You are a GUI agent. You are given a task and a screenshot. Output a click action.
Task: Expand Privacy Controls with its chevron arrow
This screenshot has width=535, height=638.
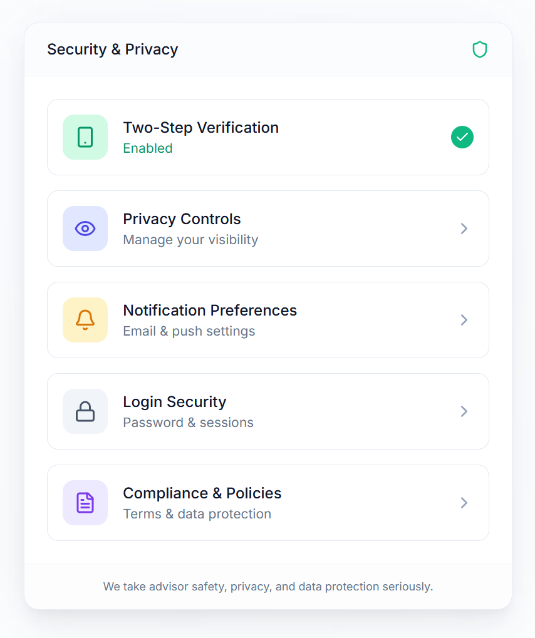[464, 229]
